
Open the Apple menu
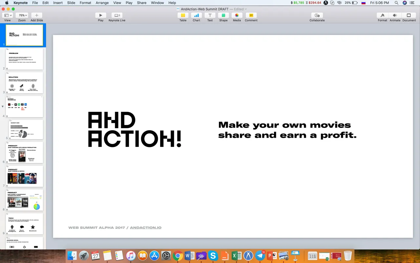pos(7,3)
